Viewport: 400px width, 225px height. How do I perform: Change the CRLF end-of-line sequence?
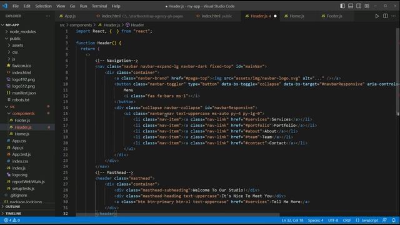tap(347, 220)
